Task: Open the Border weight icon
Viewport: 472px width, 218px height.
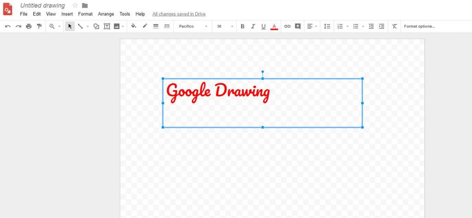Action: [x=156, y=26]
